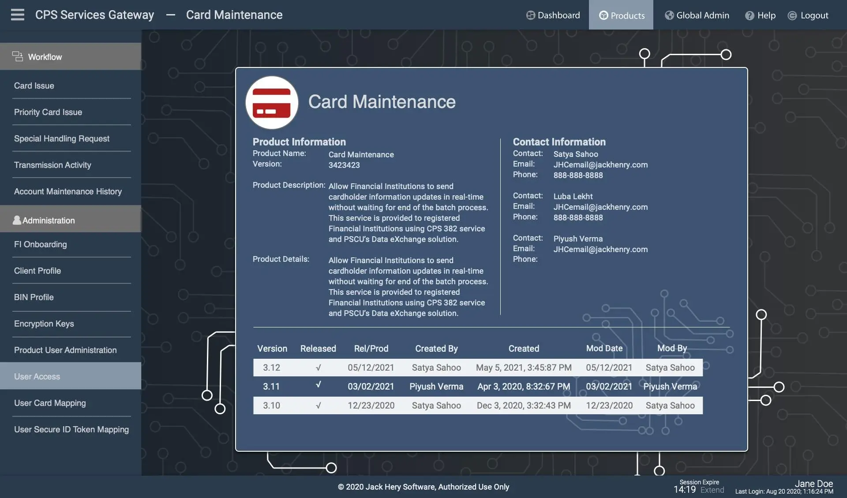This screenshot has width=847, height=498.
Task: Click Satya Sahoo's email address
Action: point(600,165)
